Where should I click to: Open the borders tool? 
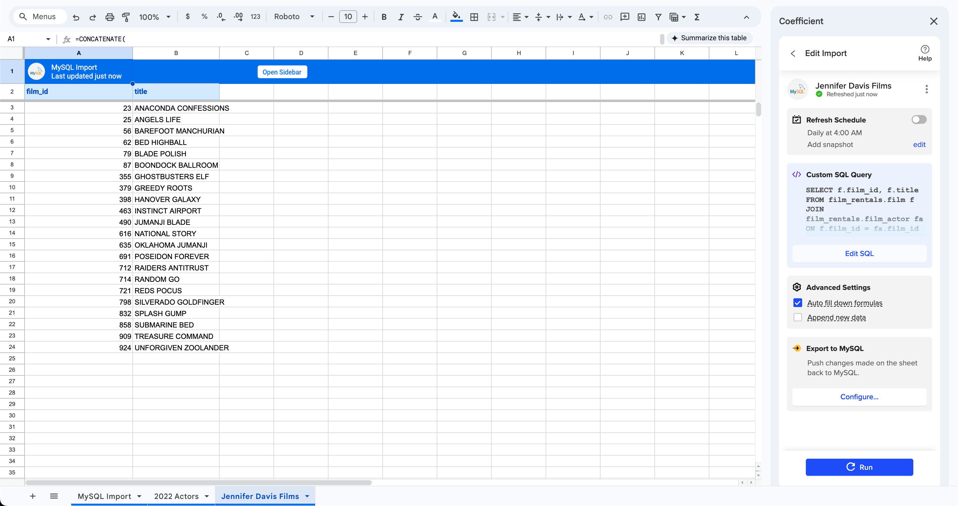pyautogui.click(x=474, y=17)
